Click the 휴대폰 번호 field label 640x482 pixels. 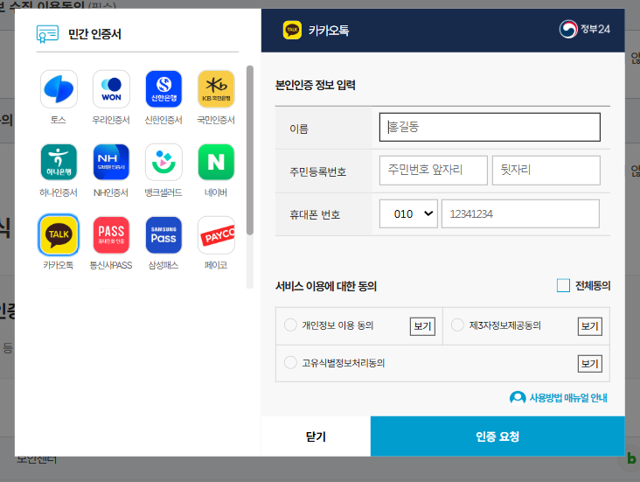pyautogui.click(x=315, y=214)
